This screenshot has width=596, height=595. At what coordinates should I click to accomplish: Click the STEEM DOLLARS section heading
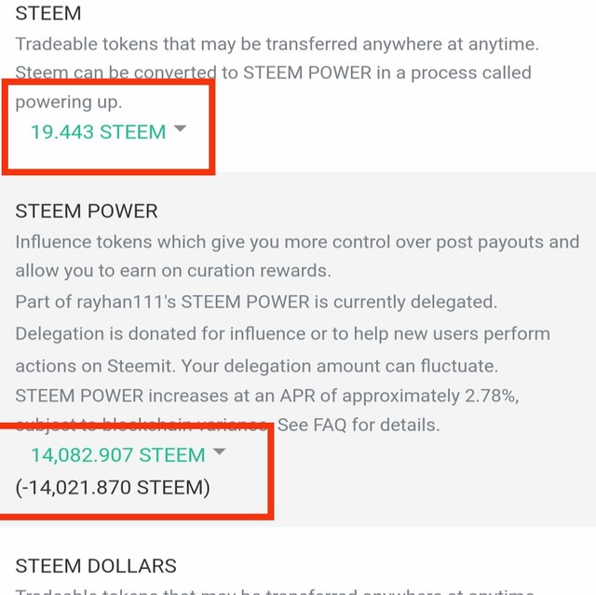coord(96,566)
